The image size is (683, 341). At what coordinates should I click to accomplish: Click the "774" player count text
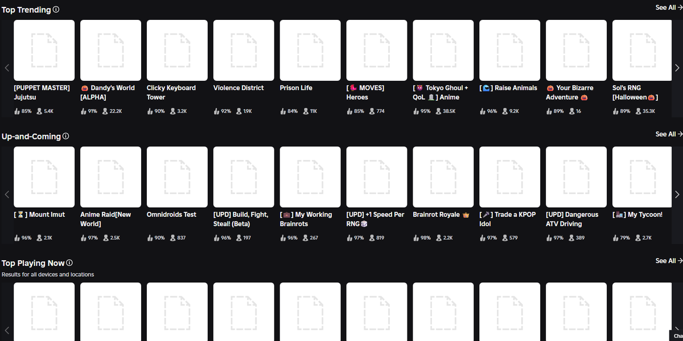[381, 111]
